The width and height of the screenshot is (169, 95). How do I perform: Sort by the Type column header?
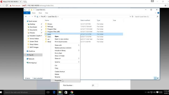pos(98,20)
